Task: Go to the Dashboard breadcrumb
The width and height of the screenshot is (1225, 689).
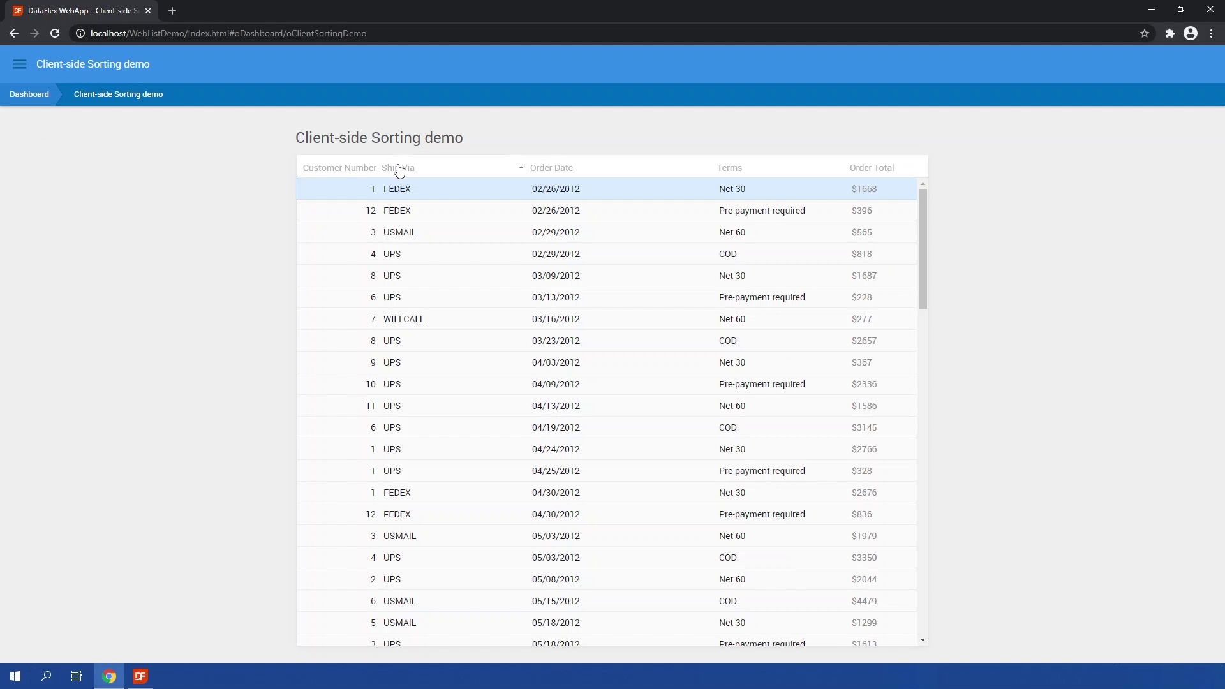Action: [x=29, y=94]
